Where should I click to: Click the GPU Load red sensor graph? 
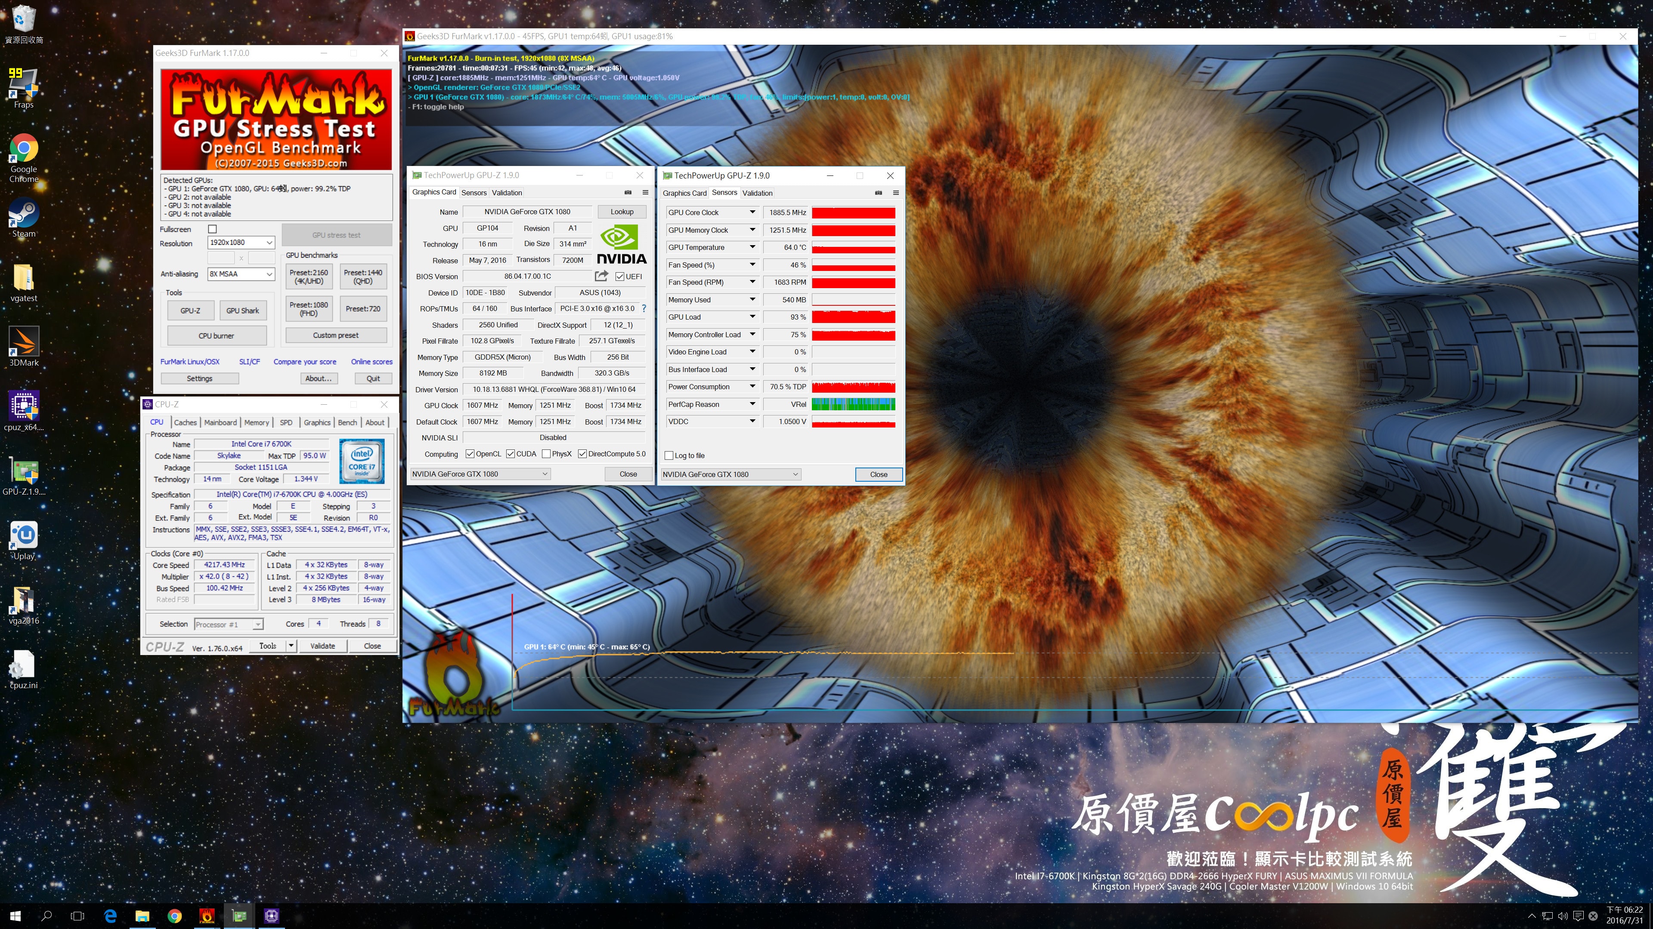[854, 317]
